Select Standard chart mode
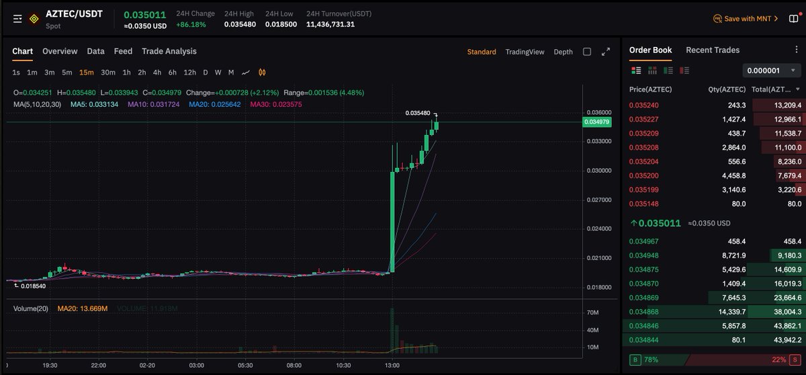The image size is (806, 375). click(482, 52)
